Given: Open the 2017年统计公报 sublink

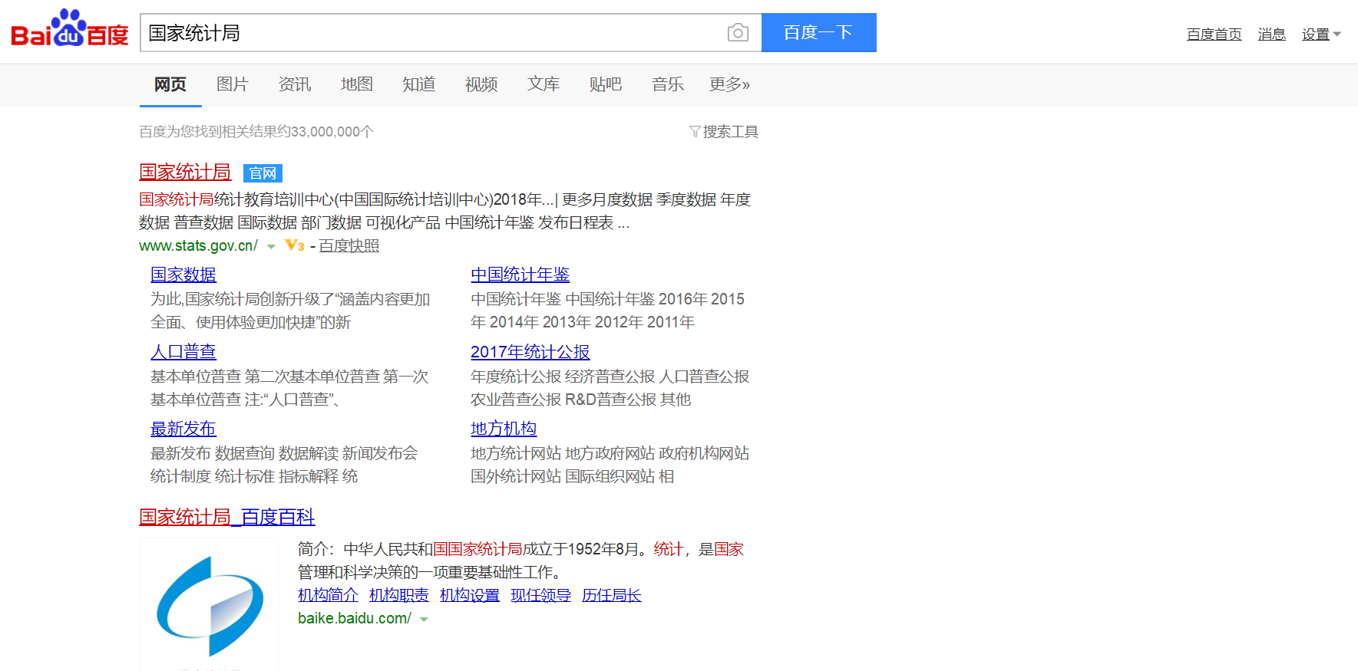Looking at the screenshot, I should [x=530, y=352].
